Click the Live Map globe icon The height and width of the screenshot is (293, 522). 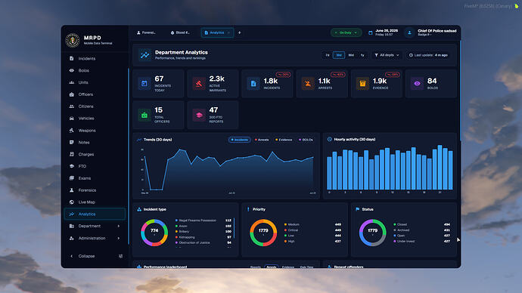click(x=72, y=202)
